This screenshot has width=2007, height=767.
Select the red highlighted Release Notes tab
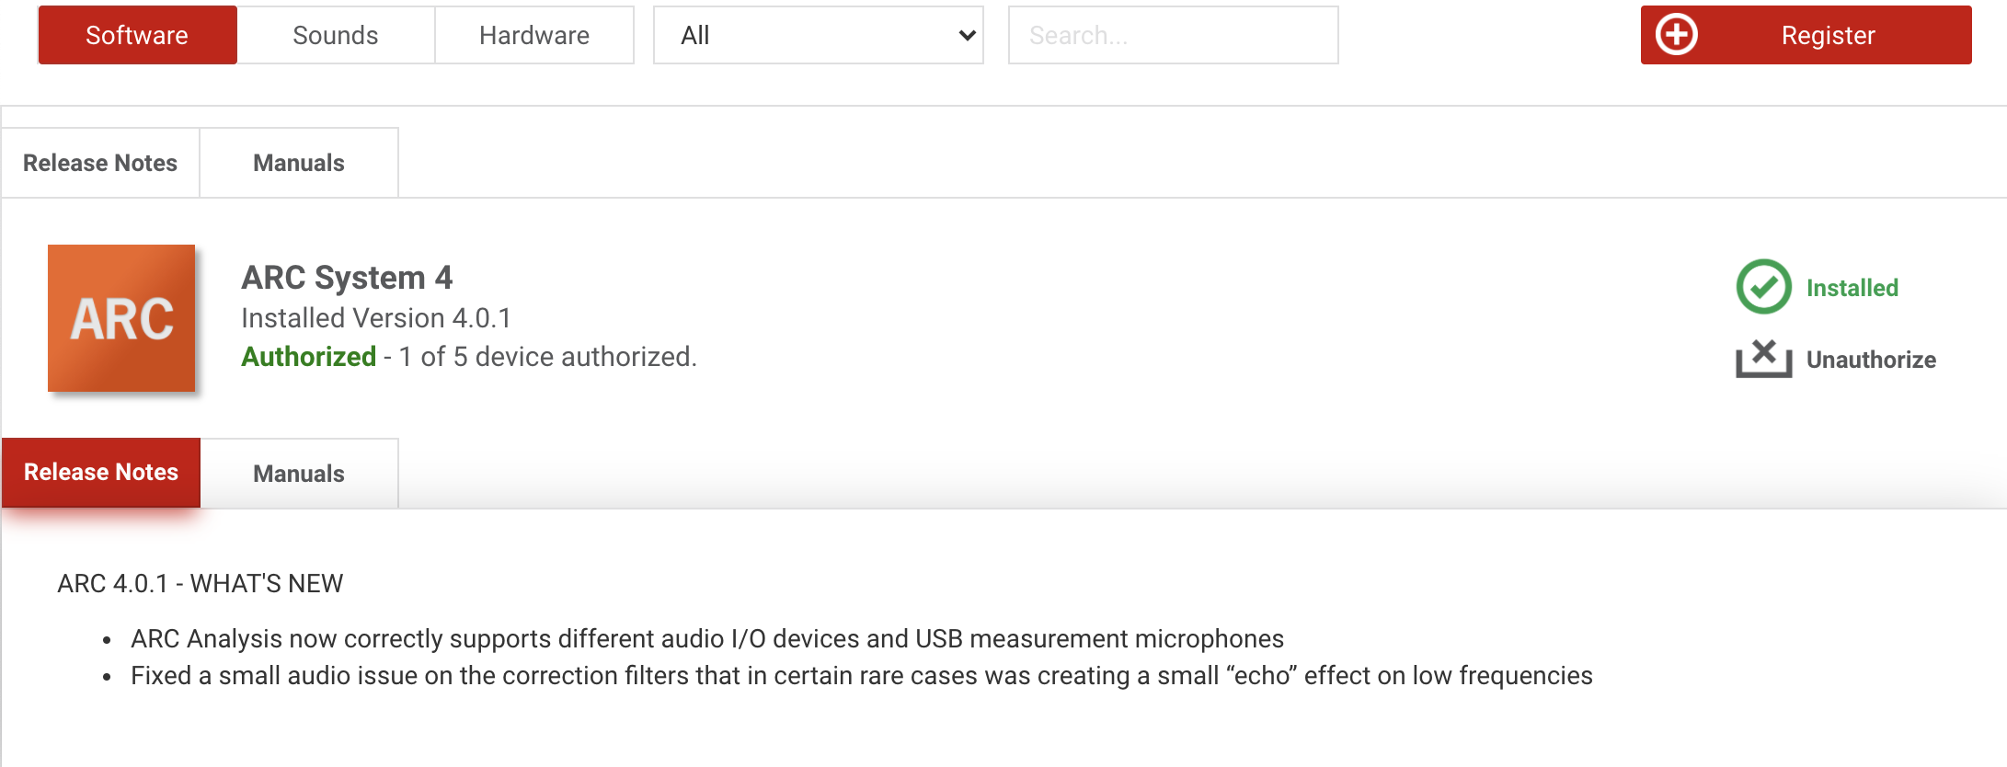coord(101,472)
